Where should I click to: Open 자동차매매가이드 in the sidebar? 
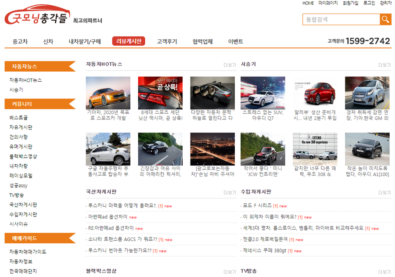click(x=28, y=252)
